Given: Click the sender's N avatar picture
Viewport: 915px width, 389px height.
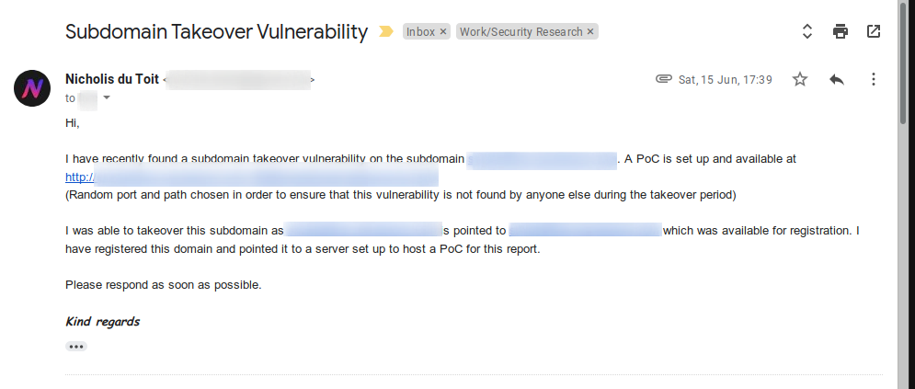Looking at the screenshot, I should (x=32, y=88).
